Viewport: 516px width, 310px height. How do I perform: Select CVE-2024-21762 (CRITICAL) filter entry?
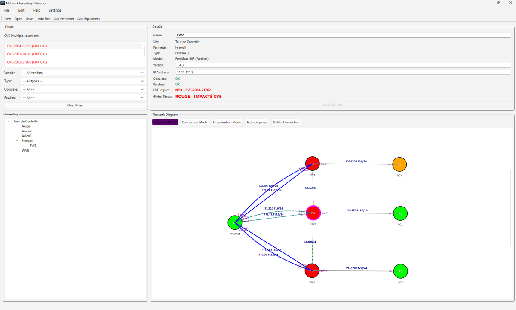[x=74, y=46]
